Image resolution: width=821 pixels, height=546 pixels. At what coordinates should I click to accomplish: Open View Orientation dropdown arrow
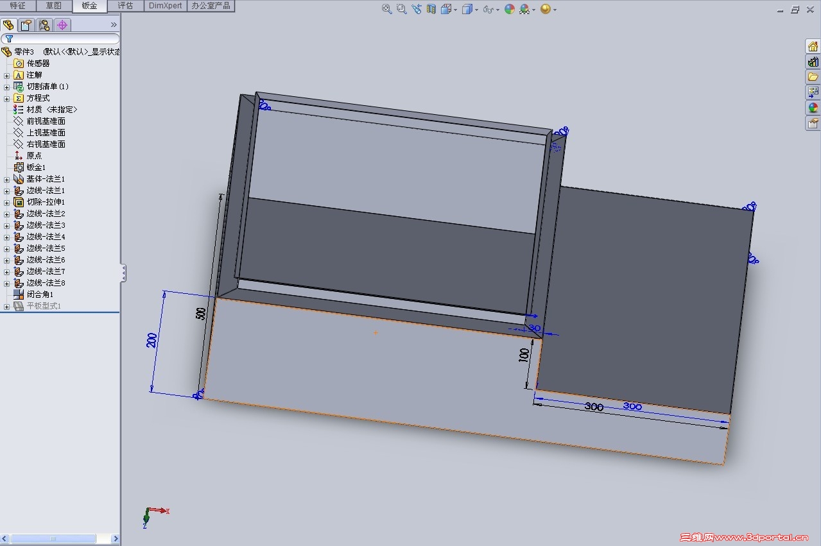[455, 10]
